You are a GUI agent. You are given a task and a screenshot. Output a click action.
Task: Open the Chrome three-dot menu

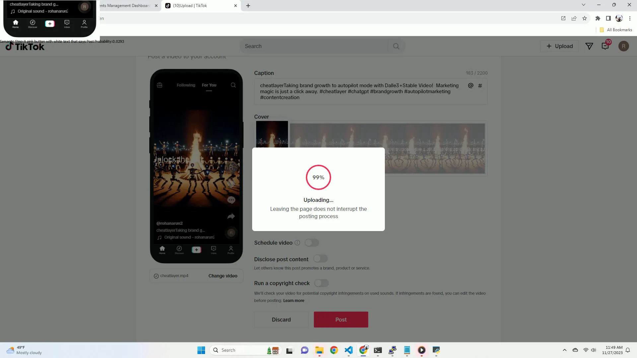630,18
